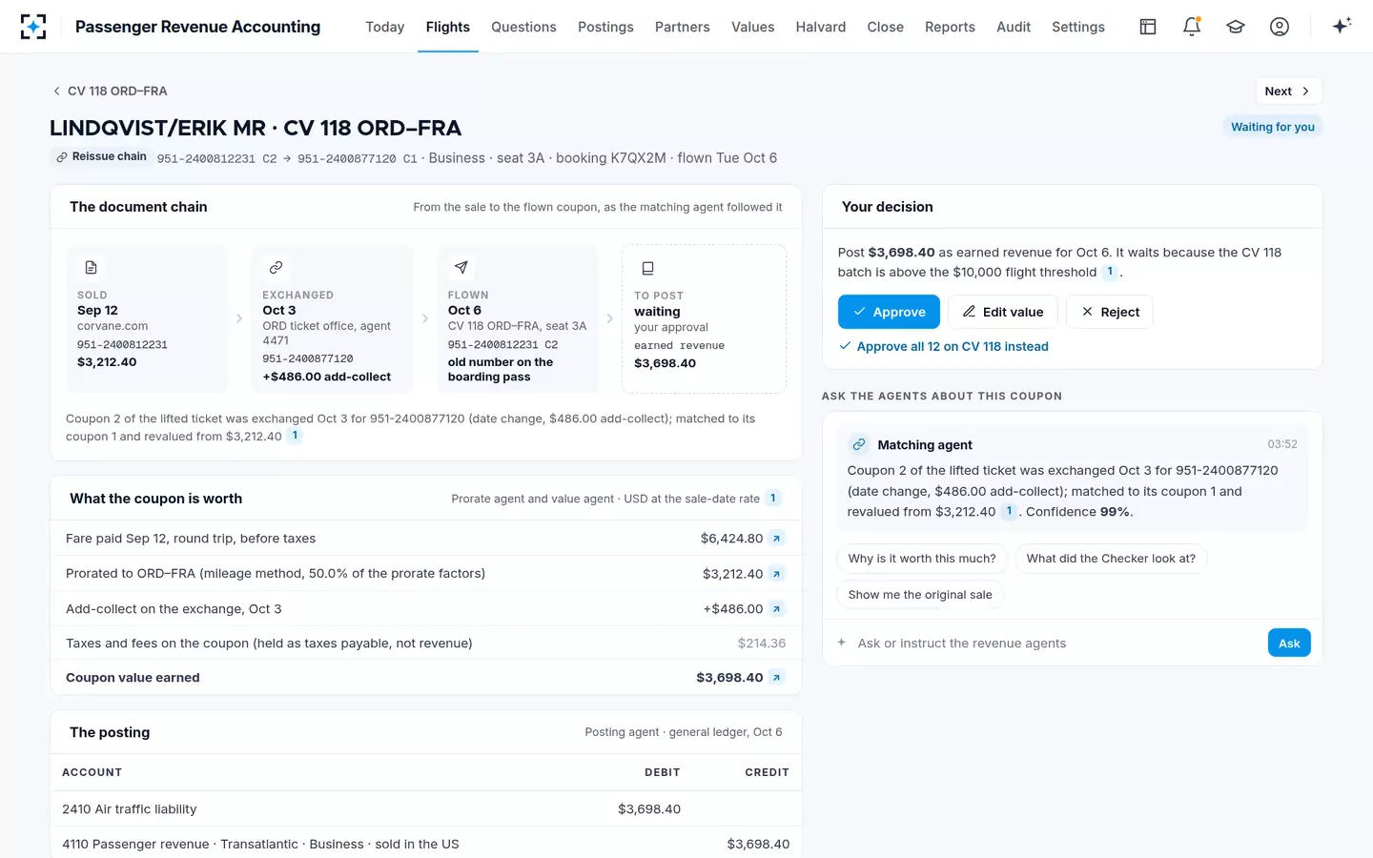Open the Halvard tab
The image size is (1373, 858).
tap(821, 27)
